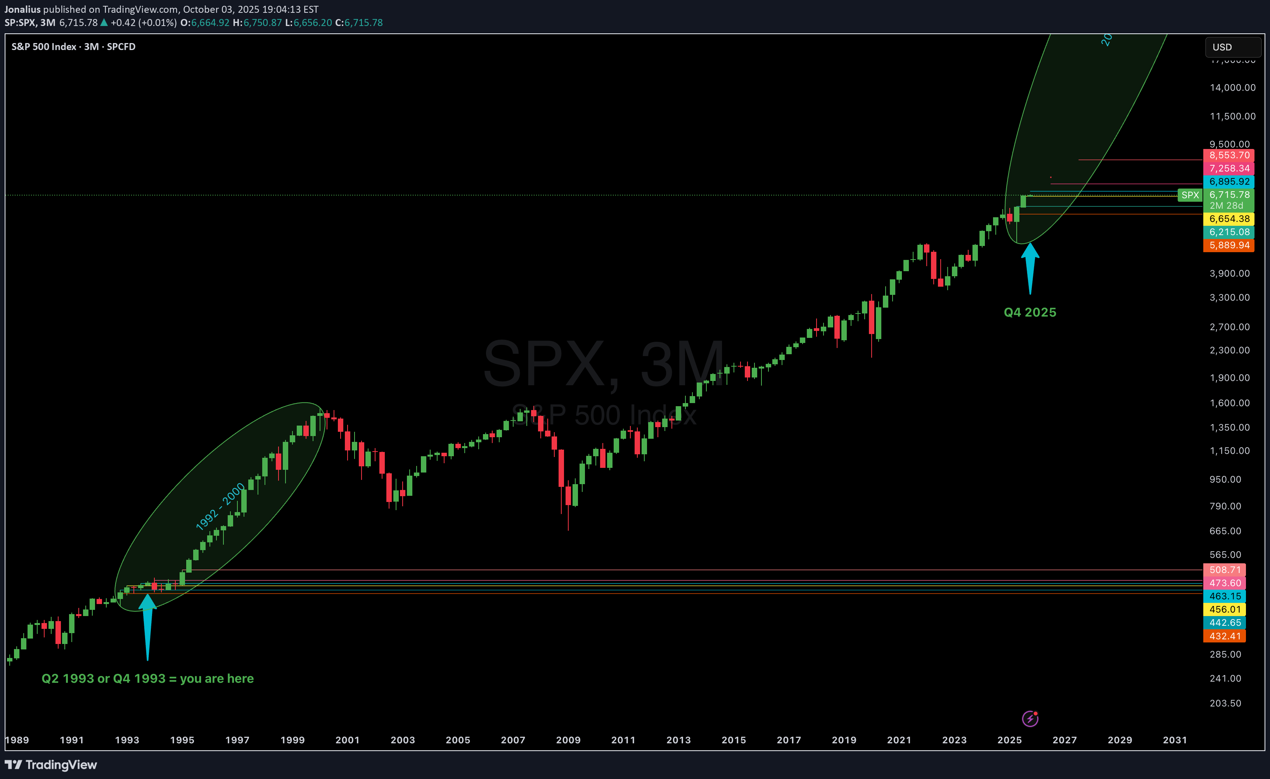Open the USD currency dropdown
This screenshot has width=1270, height=779.
[x=1232, y=47]
